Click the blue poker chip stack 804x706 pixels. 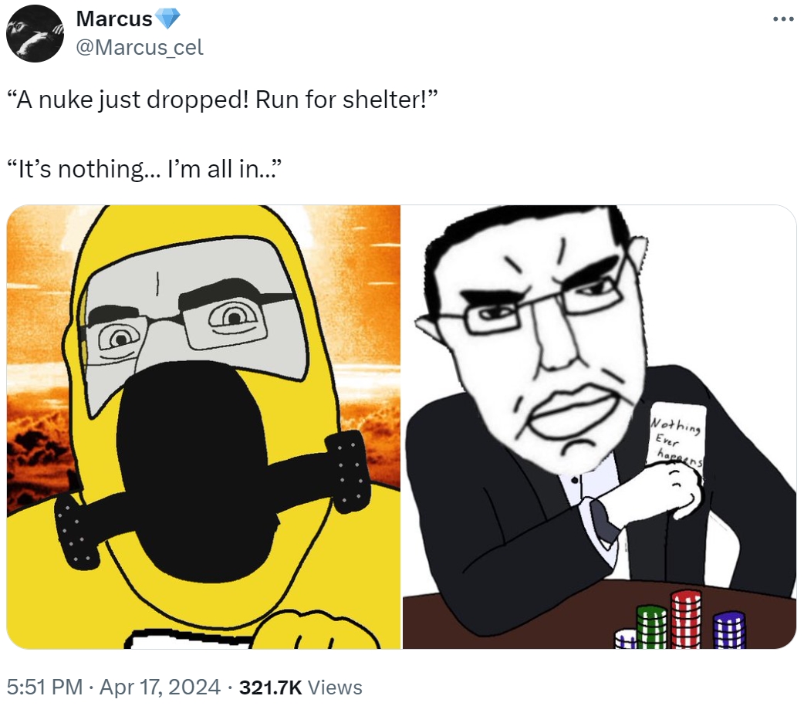[x=729, y=630]
